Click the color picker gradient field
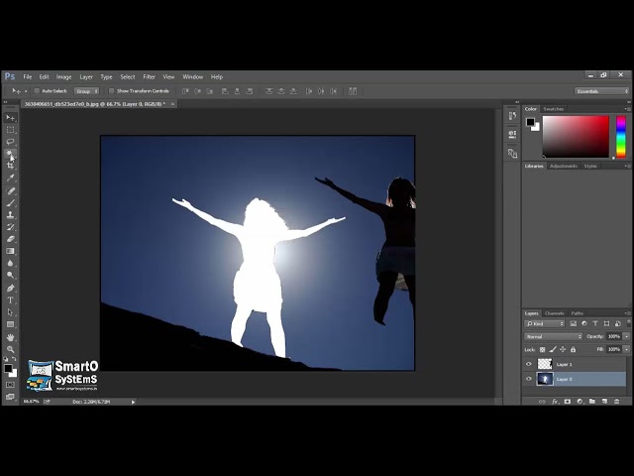The width and height of the screenshot is (634, 476). [576, 137]
